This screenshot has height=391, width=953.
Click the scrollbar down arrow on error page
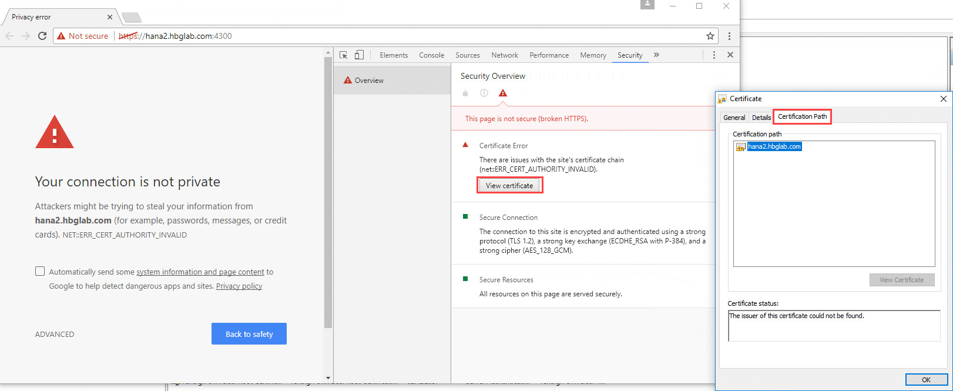click(328, 378)
